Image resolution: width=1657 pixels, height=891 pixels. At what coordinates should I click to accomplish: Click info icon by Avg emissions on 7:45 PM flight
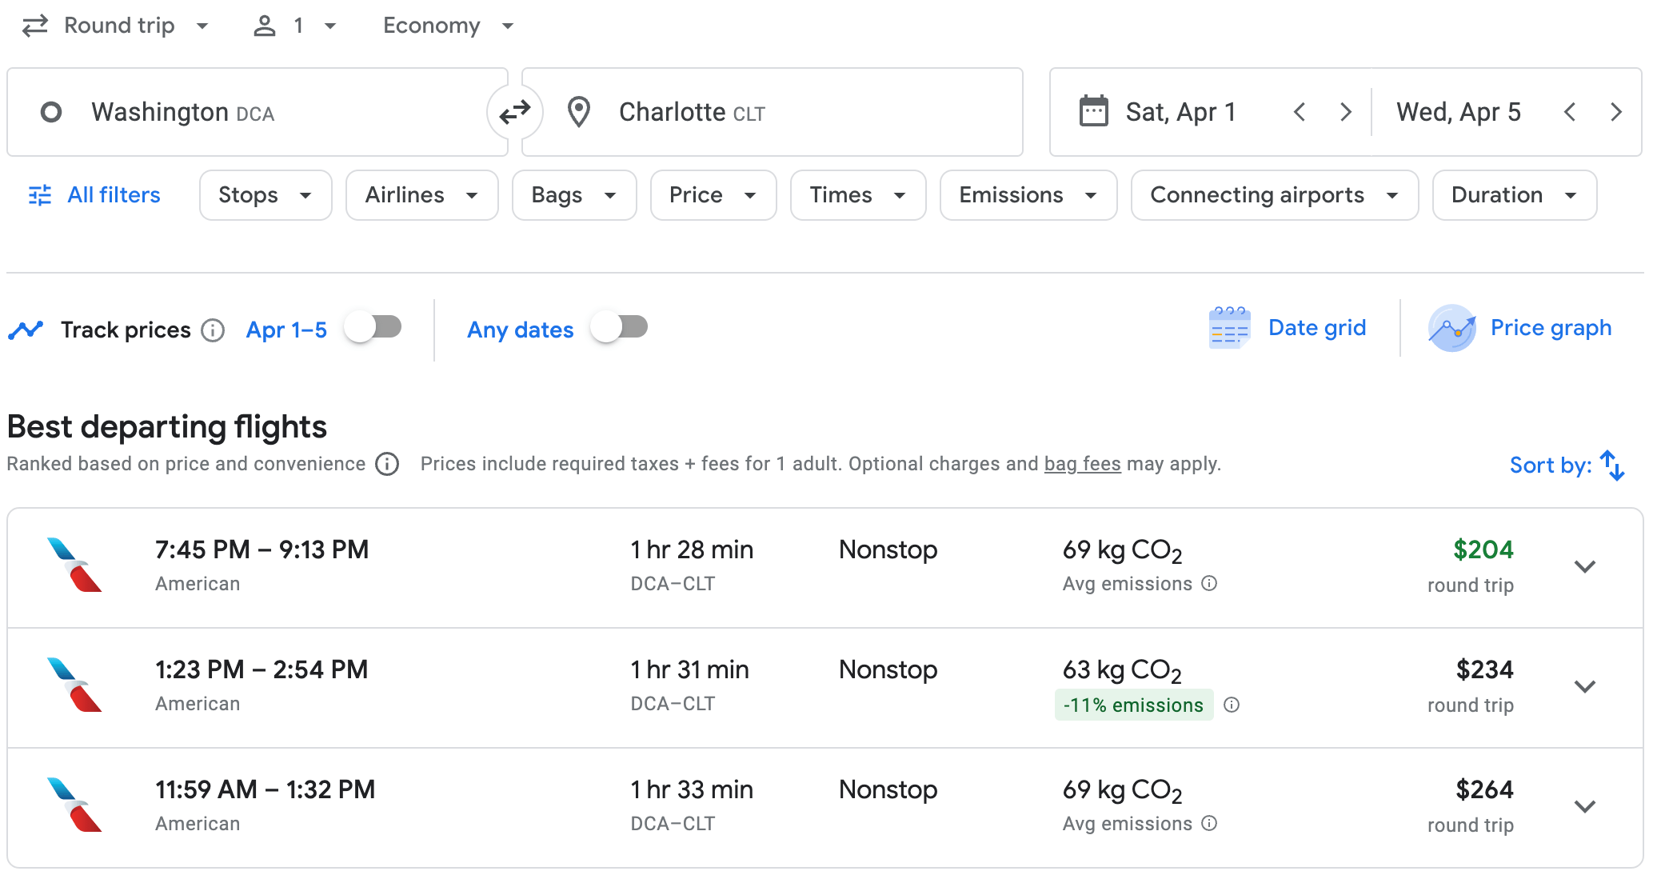click(1209, 583)
